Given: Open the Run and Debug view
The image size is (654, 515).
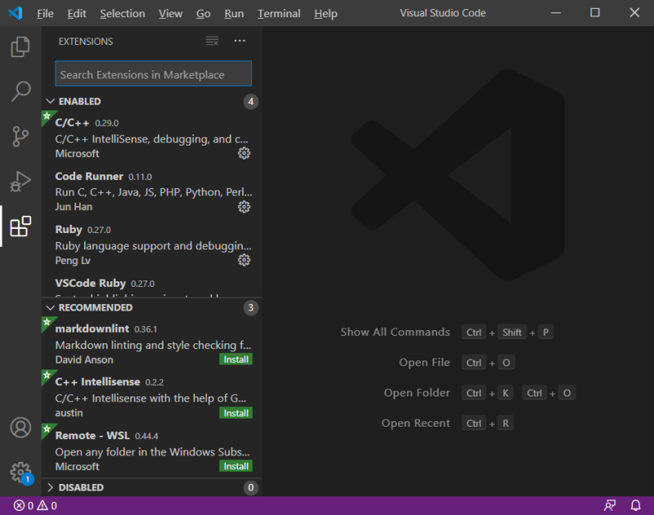Looking at the screenshot, I should pyautogui.click(x=20, y=181).
